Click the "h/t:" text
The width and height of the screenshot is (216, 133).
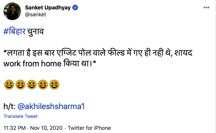(9, 106)
